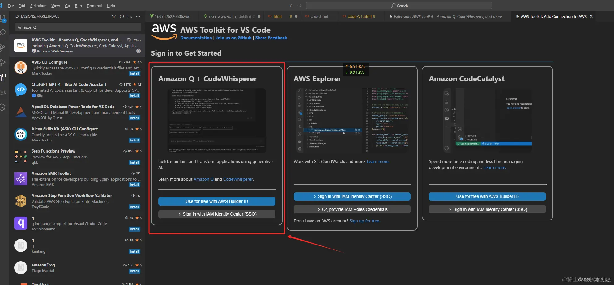Open the Explorer view in the activity bar
614x285 pixels.
[x=3, y=18]
